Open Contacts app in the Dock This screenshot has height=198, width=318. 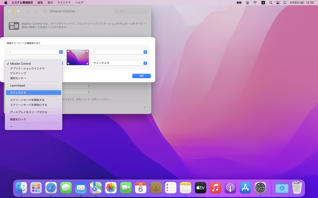coord(155,188)
